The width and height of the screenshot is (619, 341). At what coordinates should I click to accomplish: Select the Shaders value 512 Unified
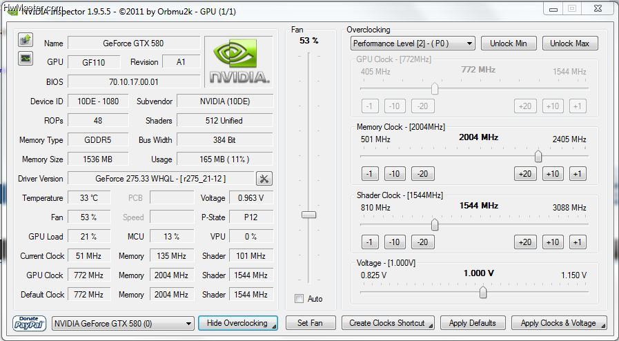[225, 120]
